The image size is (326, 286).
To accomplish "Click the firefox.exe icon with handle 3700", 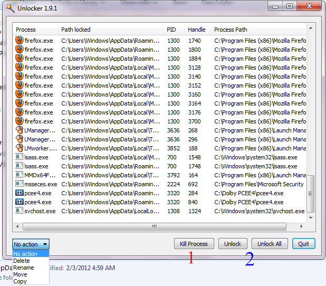I will (20, 121).
